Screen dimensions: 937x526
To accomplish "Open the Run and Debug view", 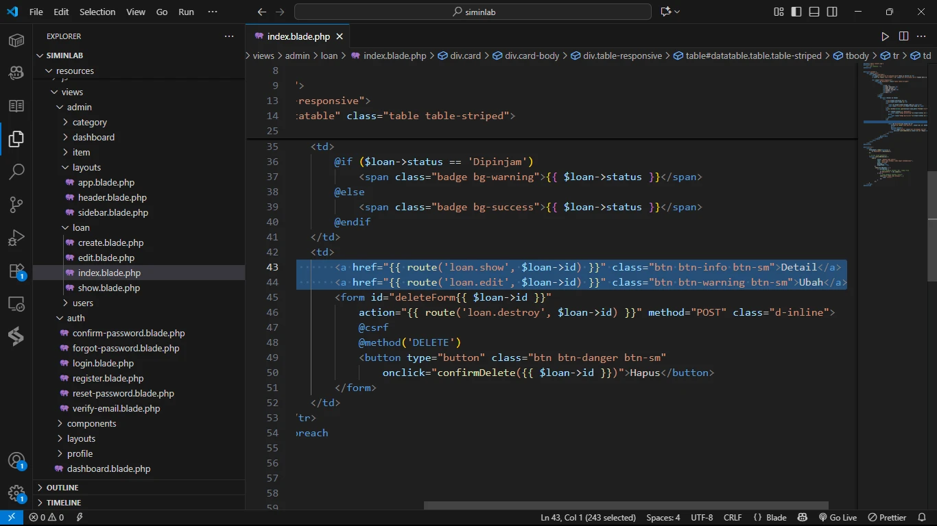I will (16, 238).
